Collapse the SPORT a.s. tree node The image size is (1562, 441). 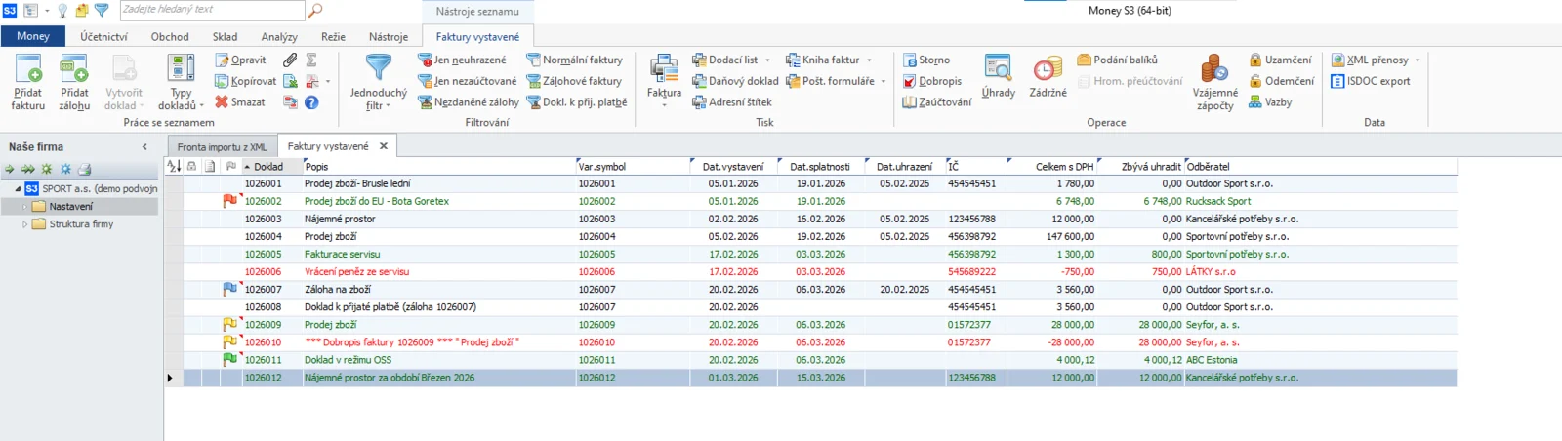click(18, 188)
